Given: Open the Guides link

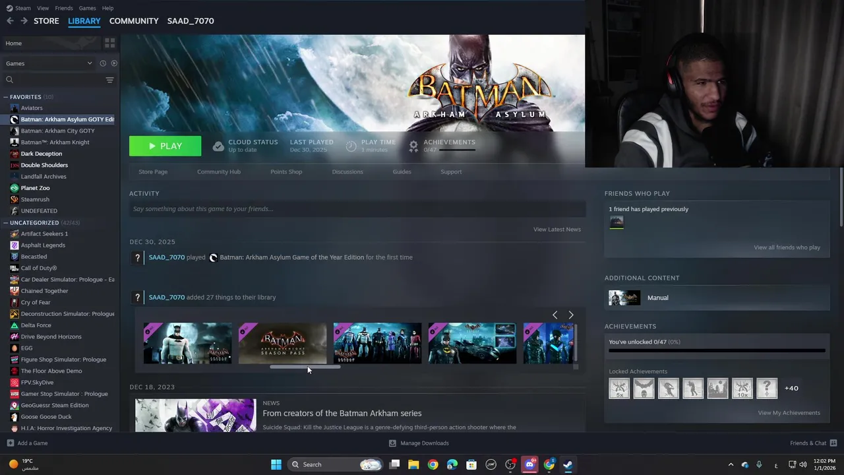Looking at the screenshot, I should click(402, 172).
